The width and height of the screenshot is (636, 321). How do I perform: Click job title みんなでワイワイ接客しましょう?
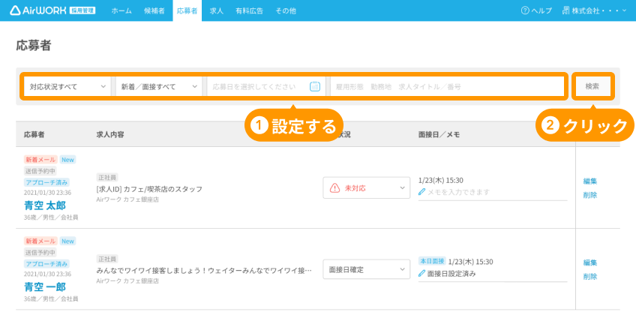coord(204,271)
